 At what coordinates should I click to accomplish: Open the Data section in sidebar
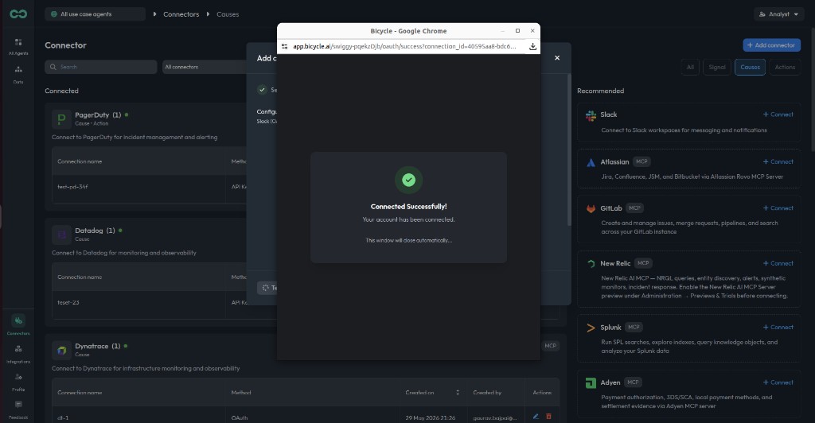[x=18, y=75]
